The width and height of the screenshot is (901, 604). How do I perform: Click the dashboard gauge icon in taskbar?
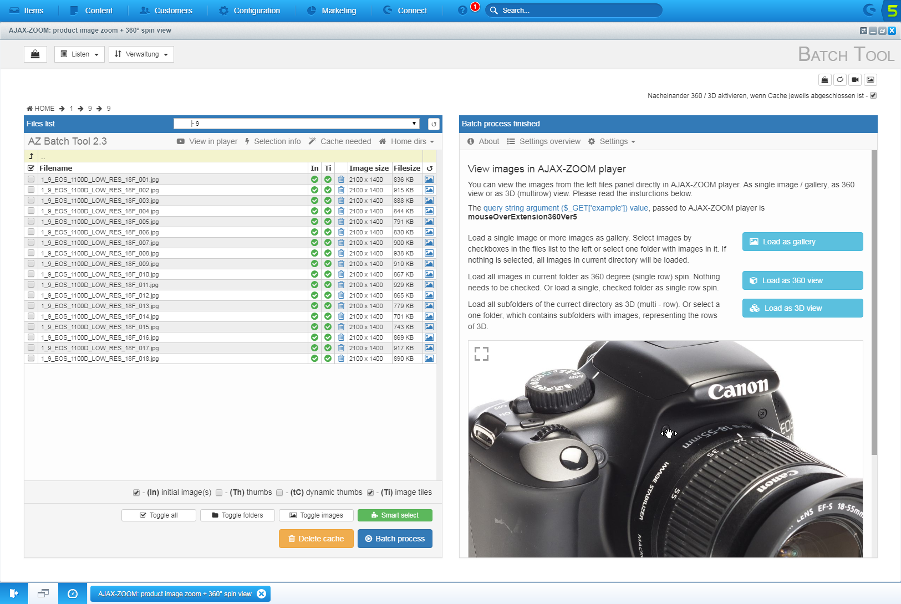(x=73, y=593)
